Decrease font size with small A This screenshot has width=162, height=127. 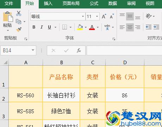(112, 16)
